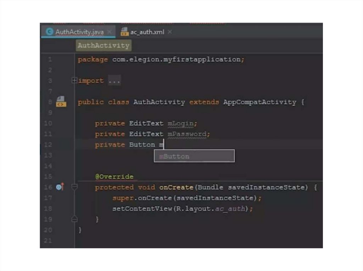The image size is (363, 271).
Task: Click the @Override annotation
Action: click(x=114, y=176)
